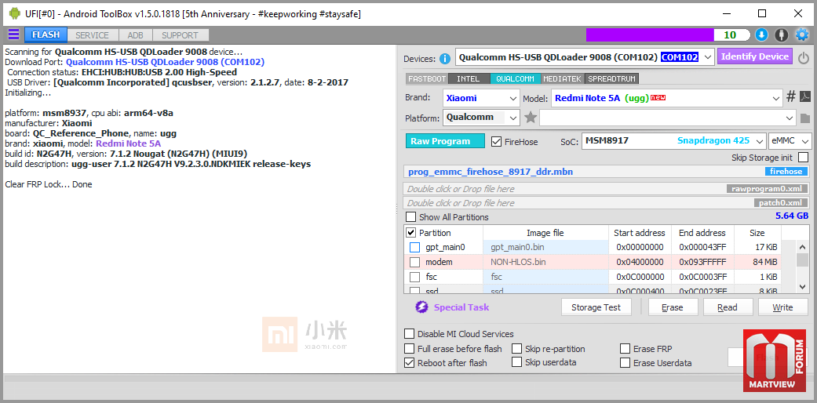Image resolution: width=817 pixels, height=403 pixels.
Task: Click the prog_emmc_firehose_8917_ddr.mbn file field
Action: coord(607,171)
